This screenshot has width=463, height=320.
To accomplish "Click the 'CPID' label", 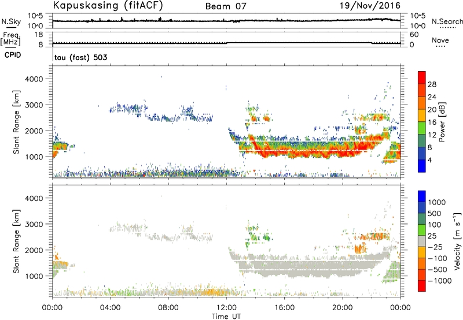I will (13, 55).
